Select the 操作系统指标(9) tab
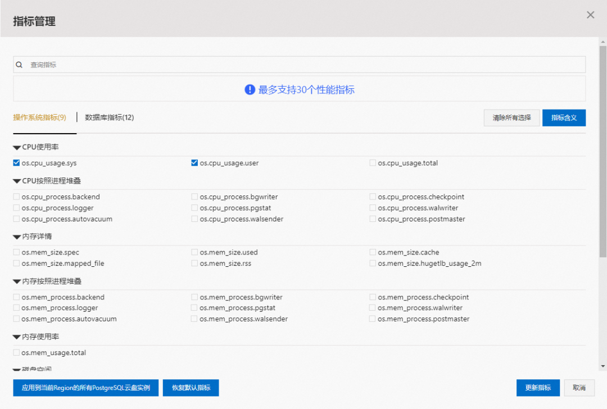This screenshot has height=409, width=607. pos(39,117)
